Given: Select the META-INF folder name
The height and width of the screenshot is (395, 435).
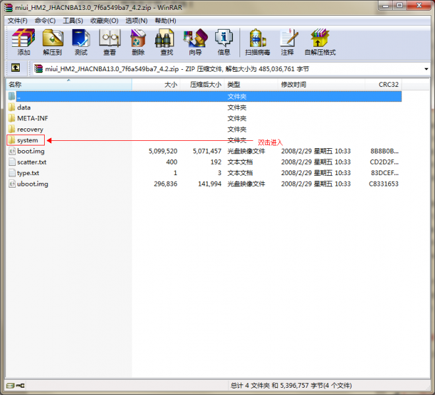Looking at the screenshot, I should pos(32,118).
